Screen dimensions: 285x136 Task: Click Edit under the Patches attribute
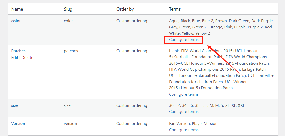(15, 58)
